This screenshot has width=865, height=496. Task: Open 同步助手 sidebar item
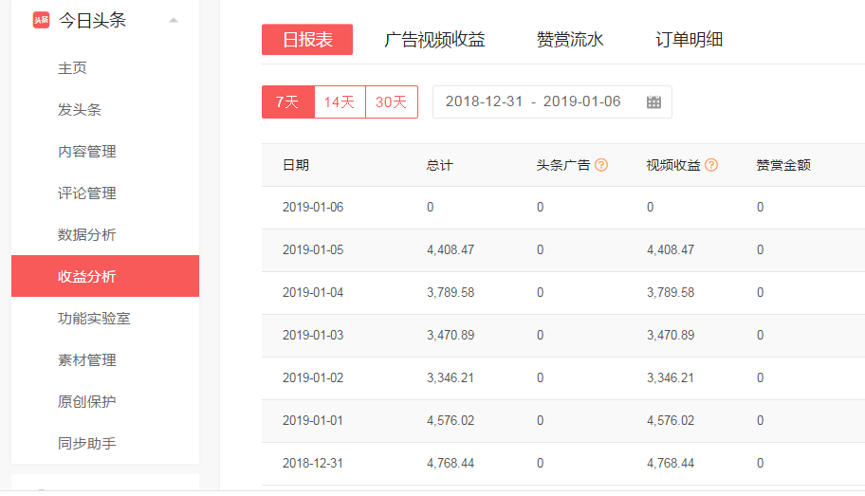pyautogui.click(x=86, y=444)
